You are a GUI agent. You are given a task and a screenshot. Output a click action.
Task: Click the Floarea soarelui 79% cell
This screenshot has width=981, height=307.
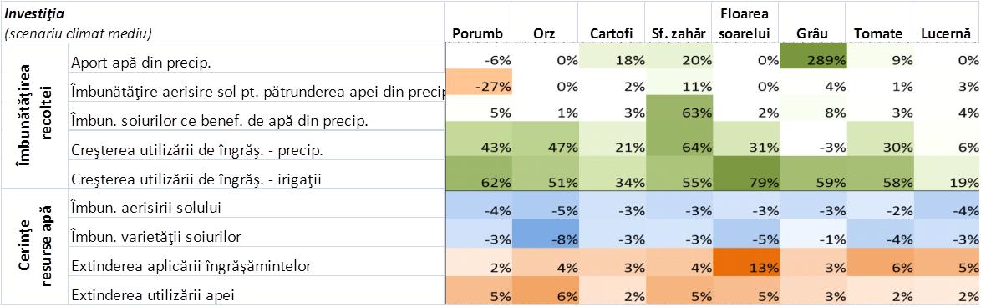click(x=746, y=172)
